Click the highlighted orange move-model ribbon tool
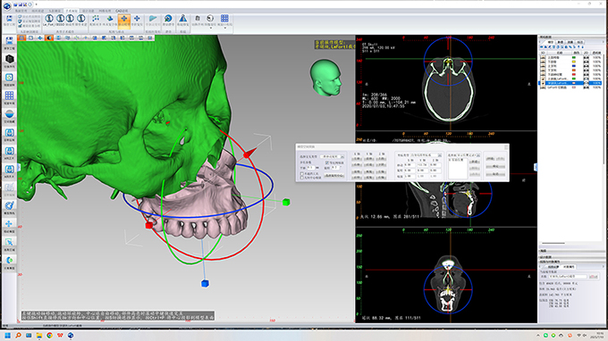The image size is (608, 341). [124, 20]
